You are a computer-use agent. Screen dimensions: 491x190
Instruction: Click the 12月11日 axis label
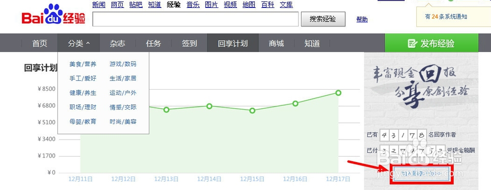(x=81, y=179)
